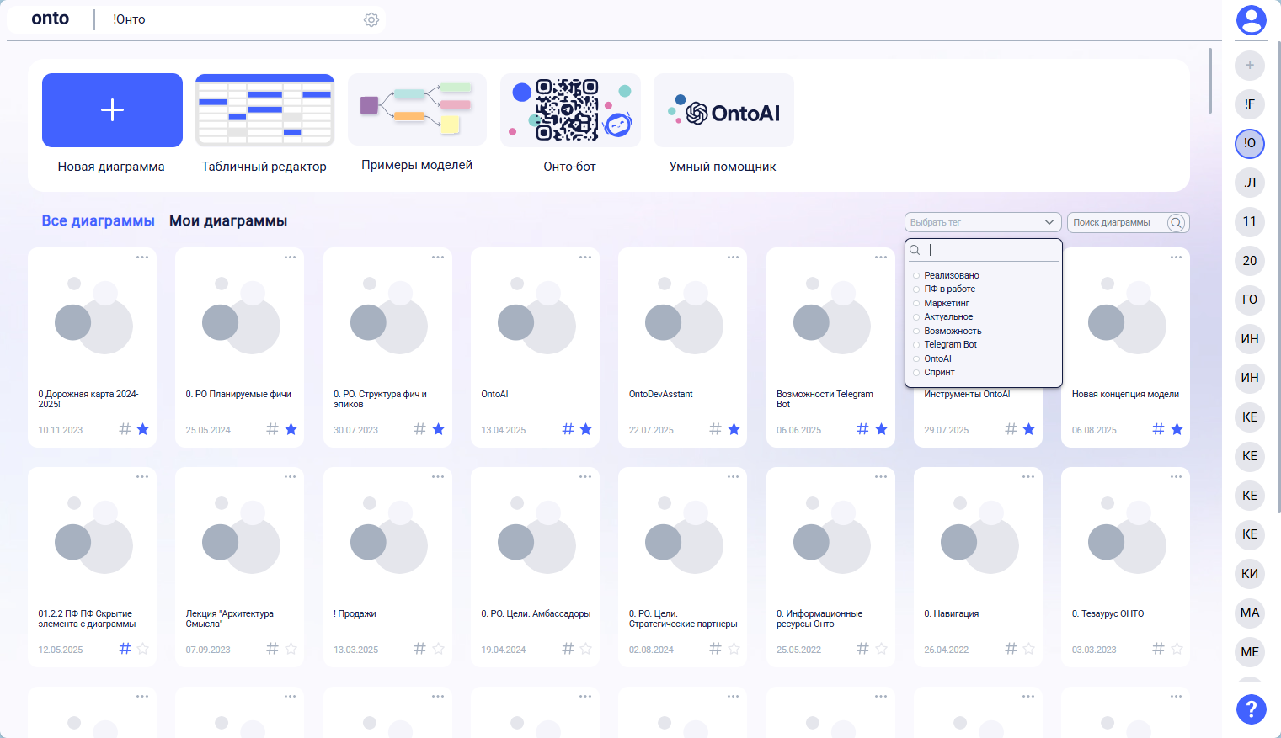
Task: Open three-dot menu on 0. Тезаурус ОНТО card
Action: pos(1176,477)
